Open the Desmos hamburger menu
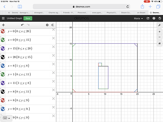 pyautogui.click(x=3, y=18)
